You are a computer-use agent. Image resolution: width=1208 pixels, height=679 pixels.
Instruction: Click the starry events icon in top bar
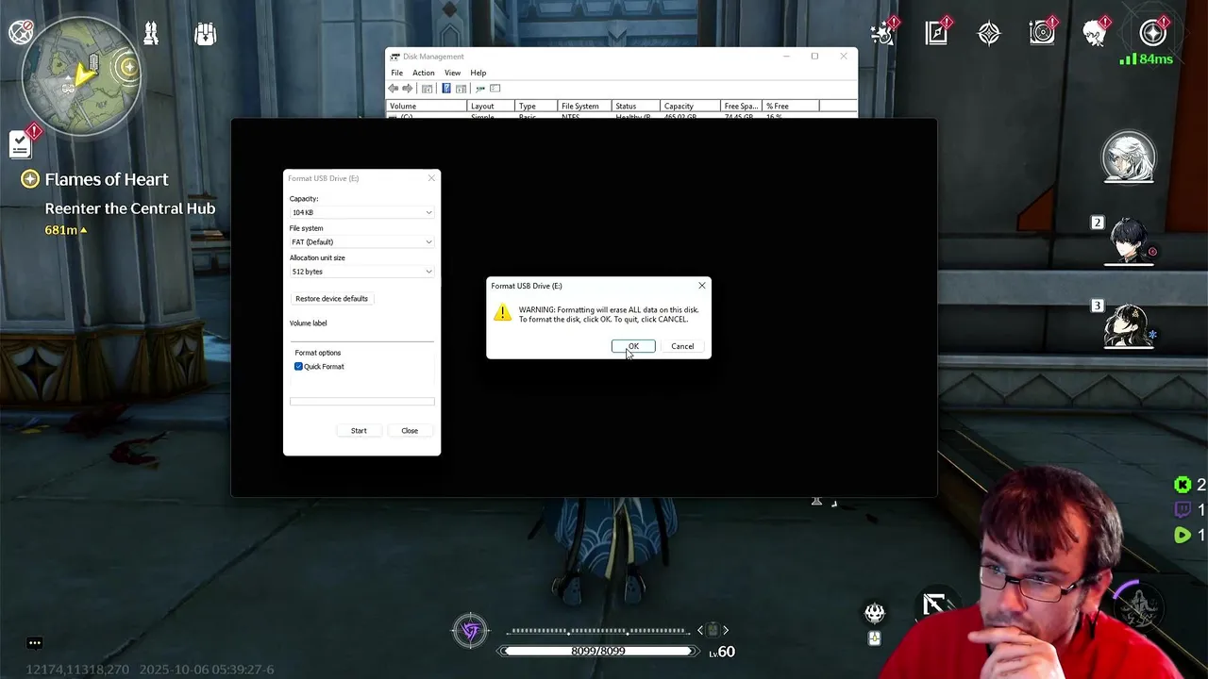tap(883, 33)
